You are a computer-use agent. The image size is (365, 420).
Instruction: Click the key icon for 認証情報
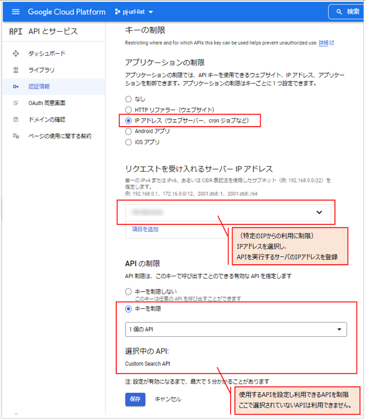(16, 87)
